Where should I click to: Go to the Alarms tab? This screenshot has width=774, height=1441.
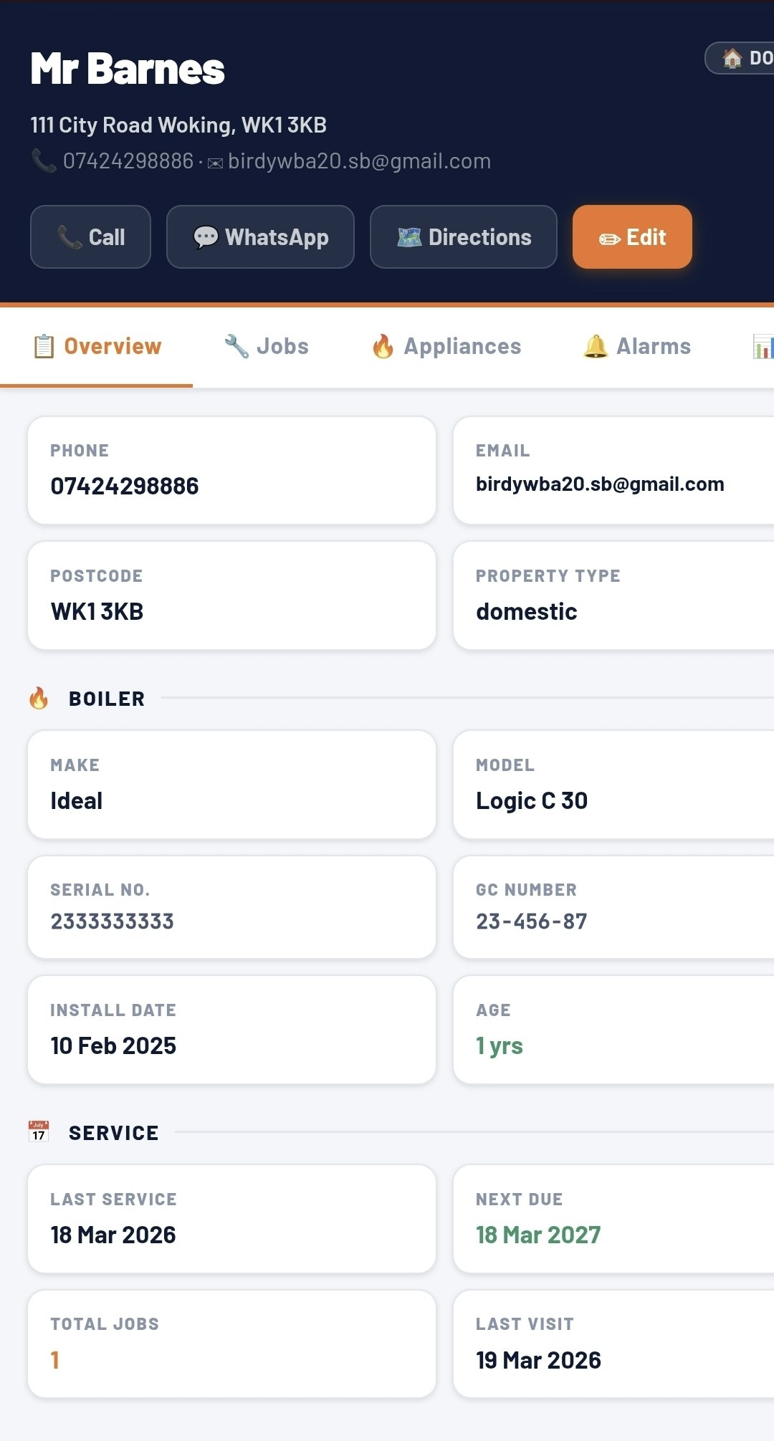pos(636,347)
